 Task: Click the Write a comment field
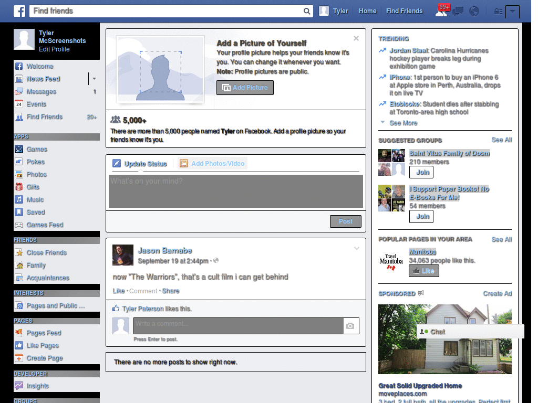tap(239, 326)
